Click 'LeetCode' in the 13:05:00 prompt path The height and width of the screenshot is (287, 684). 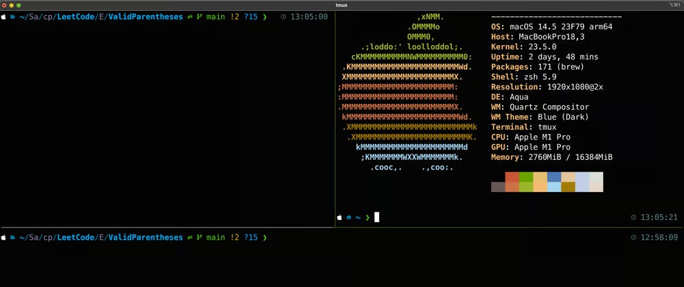[x=77, y=17]
